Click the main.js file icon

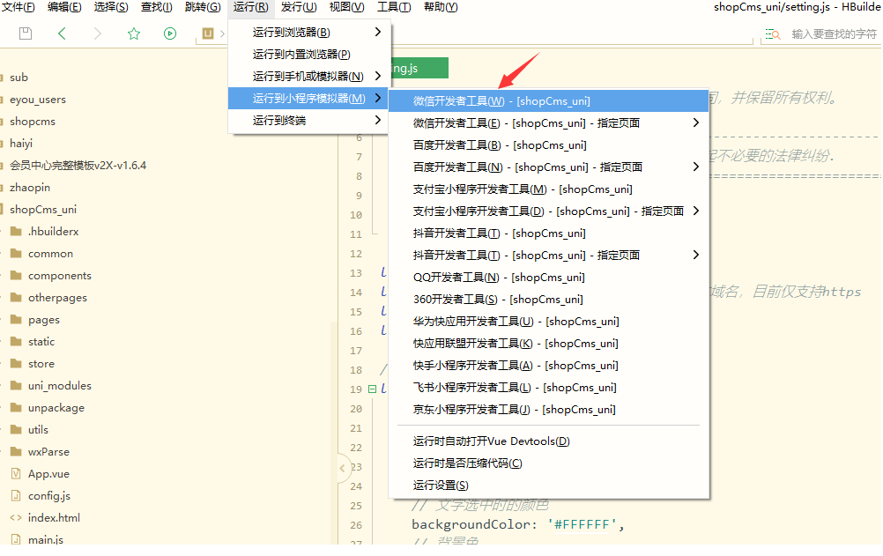coord(17,539)
